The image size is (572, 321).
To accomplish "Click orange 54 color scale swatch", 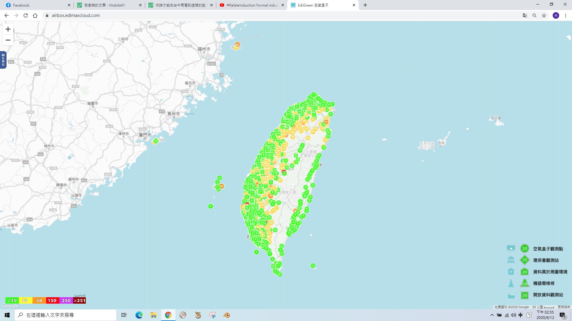I will pos(39,300).
